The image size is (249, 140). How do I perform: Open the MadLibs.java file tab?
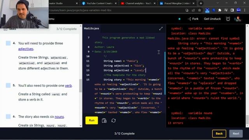(x=91, y=28)
